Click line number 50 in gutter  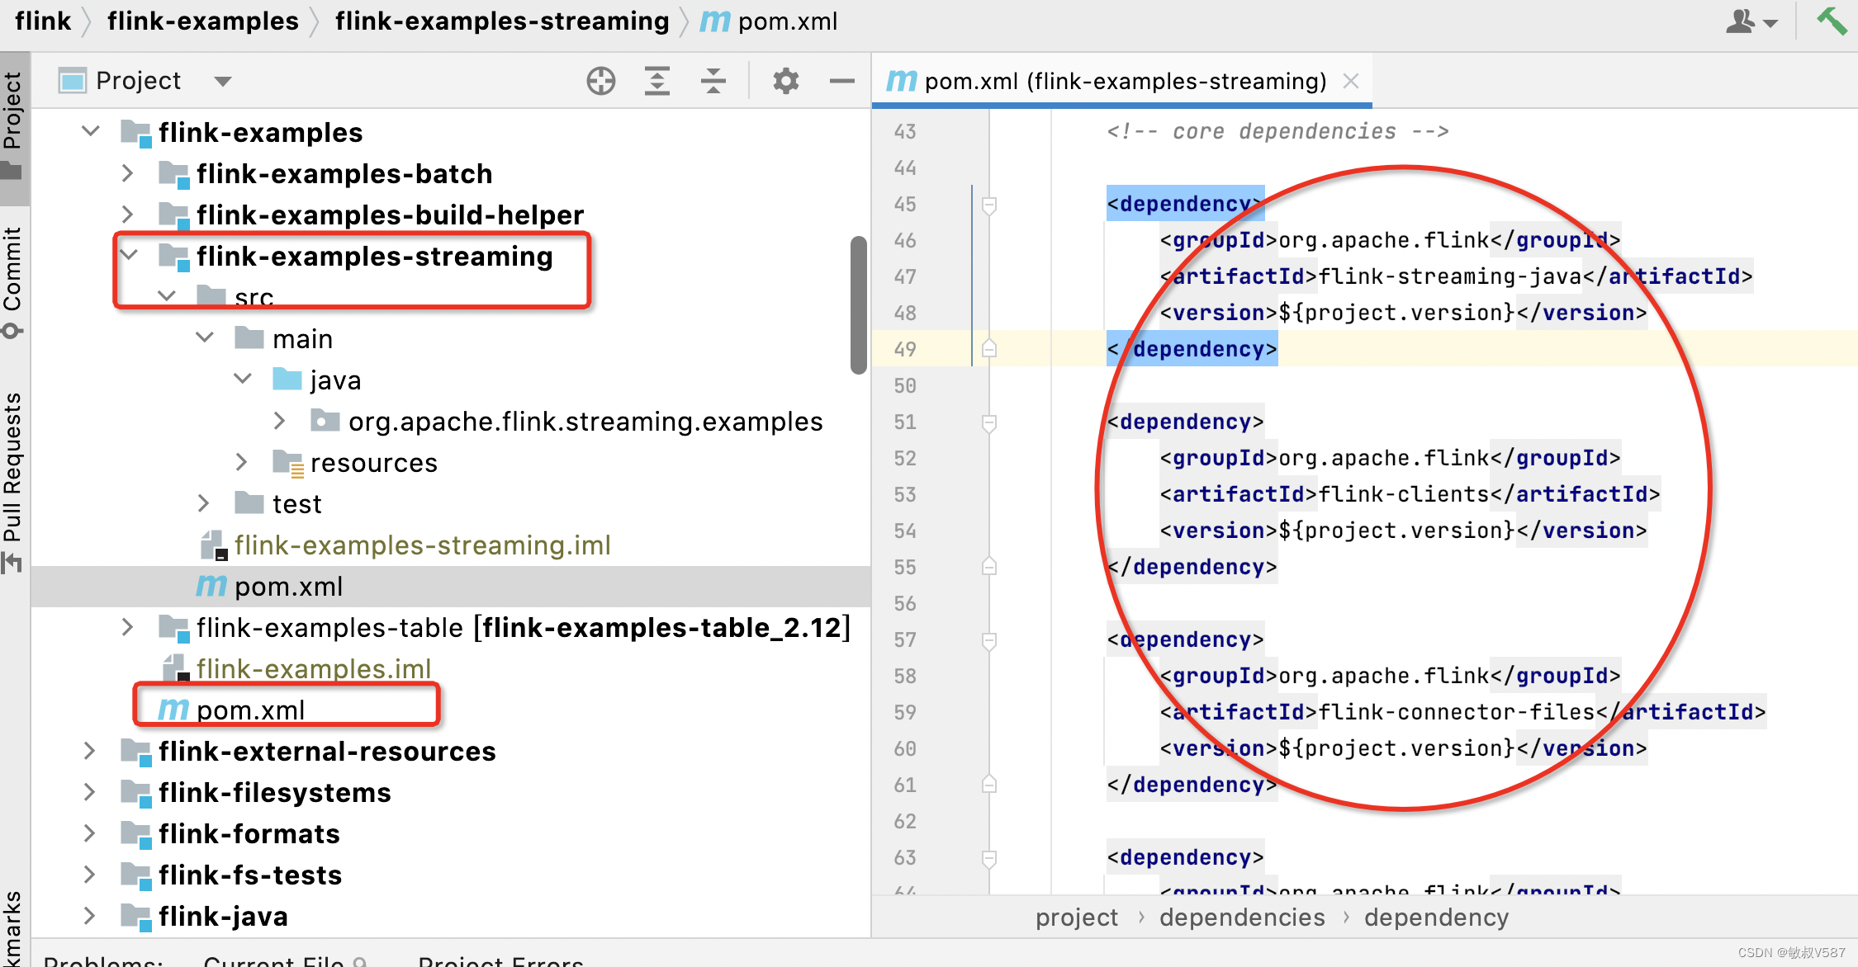[x=905, y=385]
